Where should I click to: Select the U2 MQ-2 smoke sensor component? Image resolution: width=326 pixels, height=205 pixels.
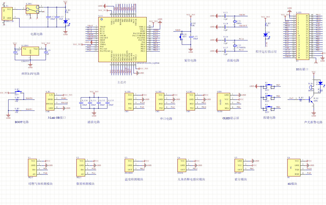(x=81, y=168)
